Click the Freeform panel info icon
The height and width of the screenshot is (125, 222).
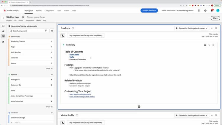click(73, 28)
